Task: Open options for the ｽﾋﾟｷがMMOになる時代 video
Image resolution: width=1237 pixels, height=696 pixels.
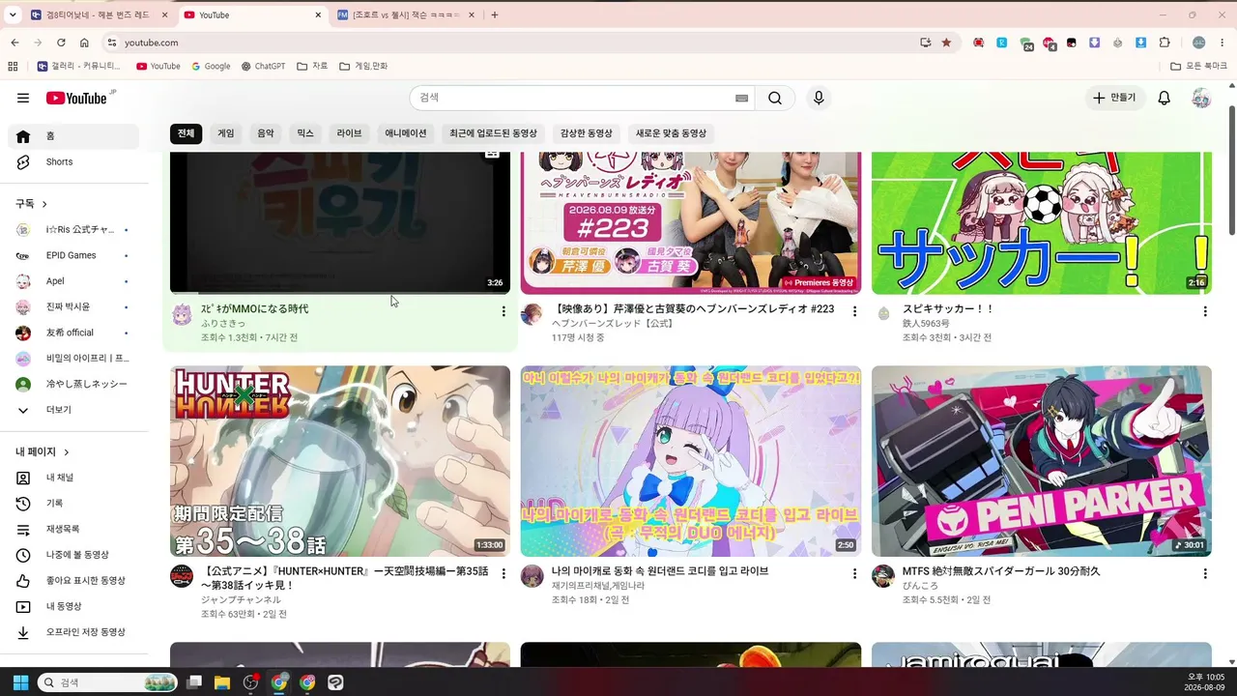Action: coord(503,311)
